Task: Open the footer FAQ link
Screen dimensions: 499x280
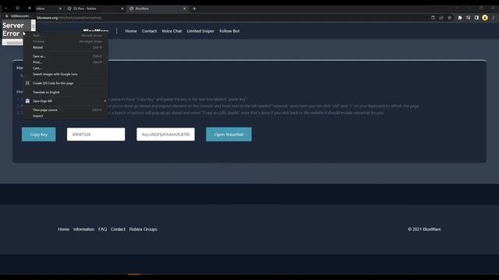Action: (102, 229)
